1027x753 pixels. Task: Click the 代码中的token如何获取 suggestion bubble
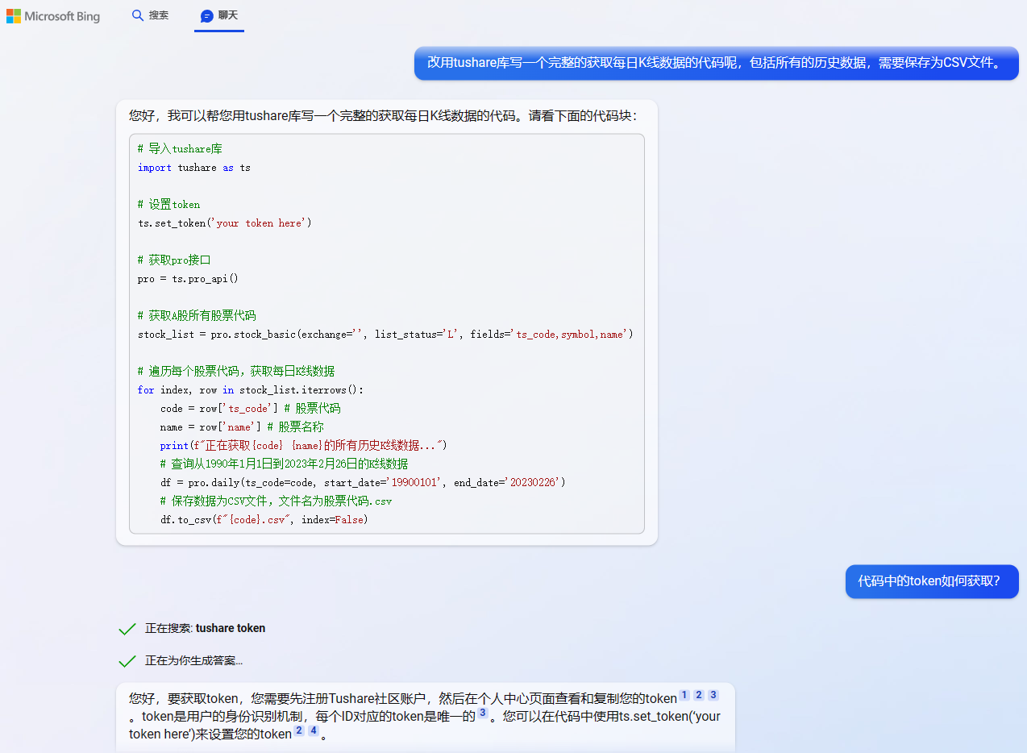coord(932,581)
